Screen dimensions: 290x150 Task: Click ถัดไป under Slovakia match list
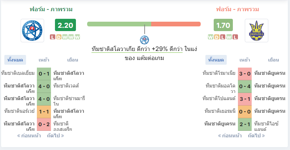[x=55, y=136]
